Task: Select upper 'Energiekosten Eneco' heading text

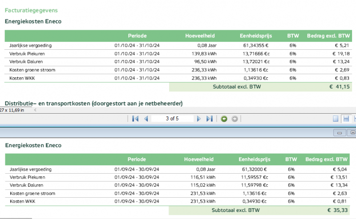Action: [33, 21]
